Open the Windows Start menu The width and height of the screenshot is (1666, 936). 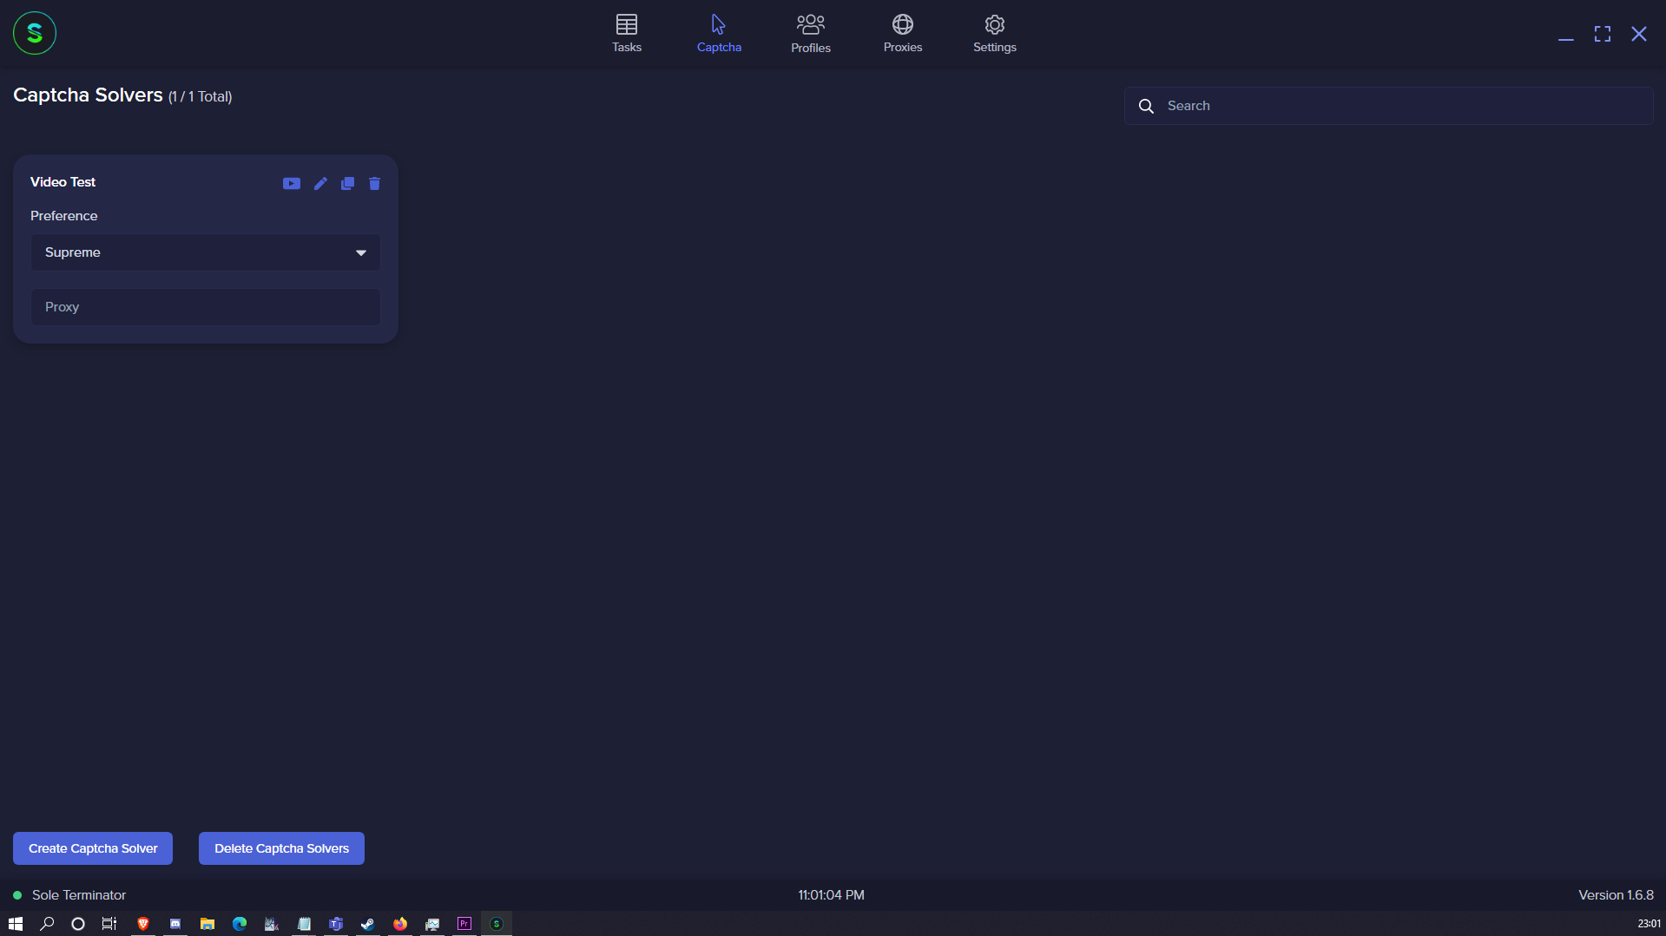(x=15, y=924)
